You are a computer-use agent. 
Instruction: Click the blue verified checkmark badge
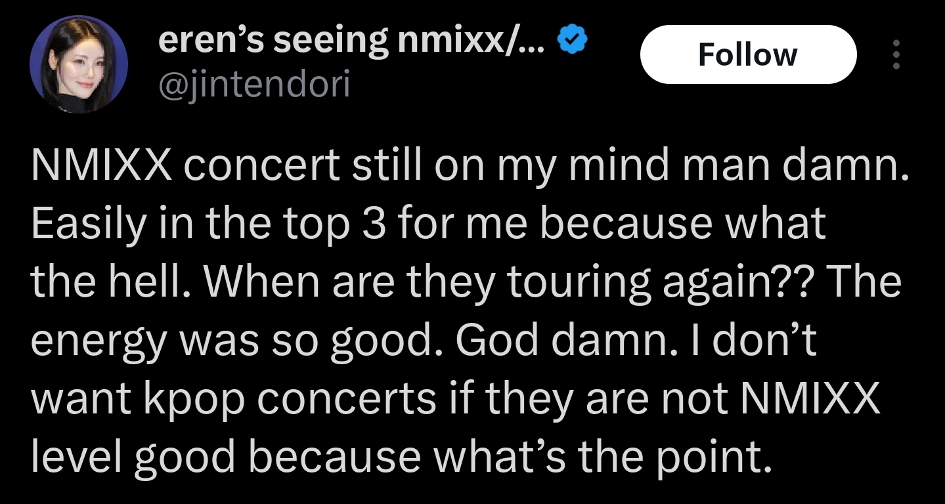point(572,41)
